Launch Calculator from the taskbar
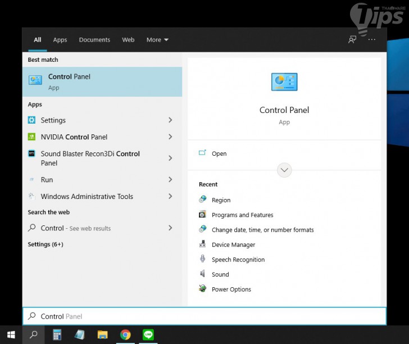 [57, 335]
